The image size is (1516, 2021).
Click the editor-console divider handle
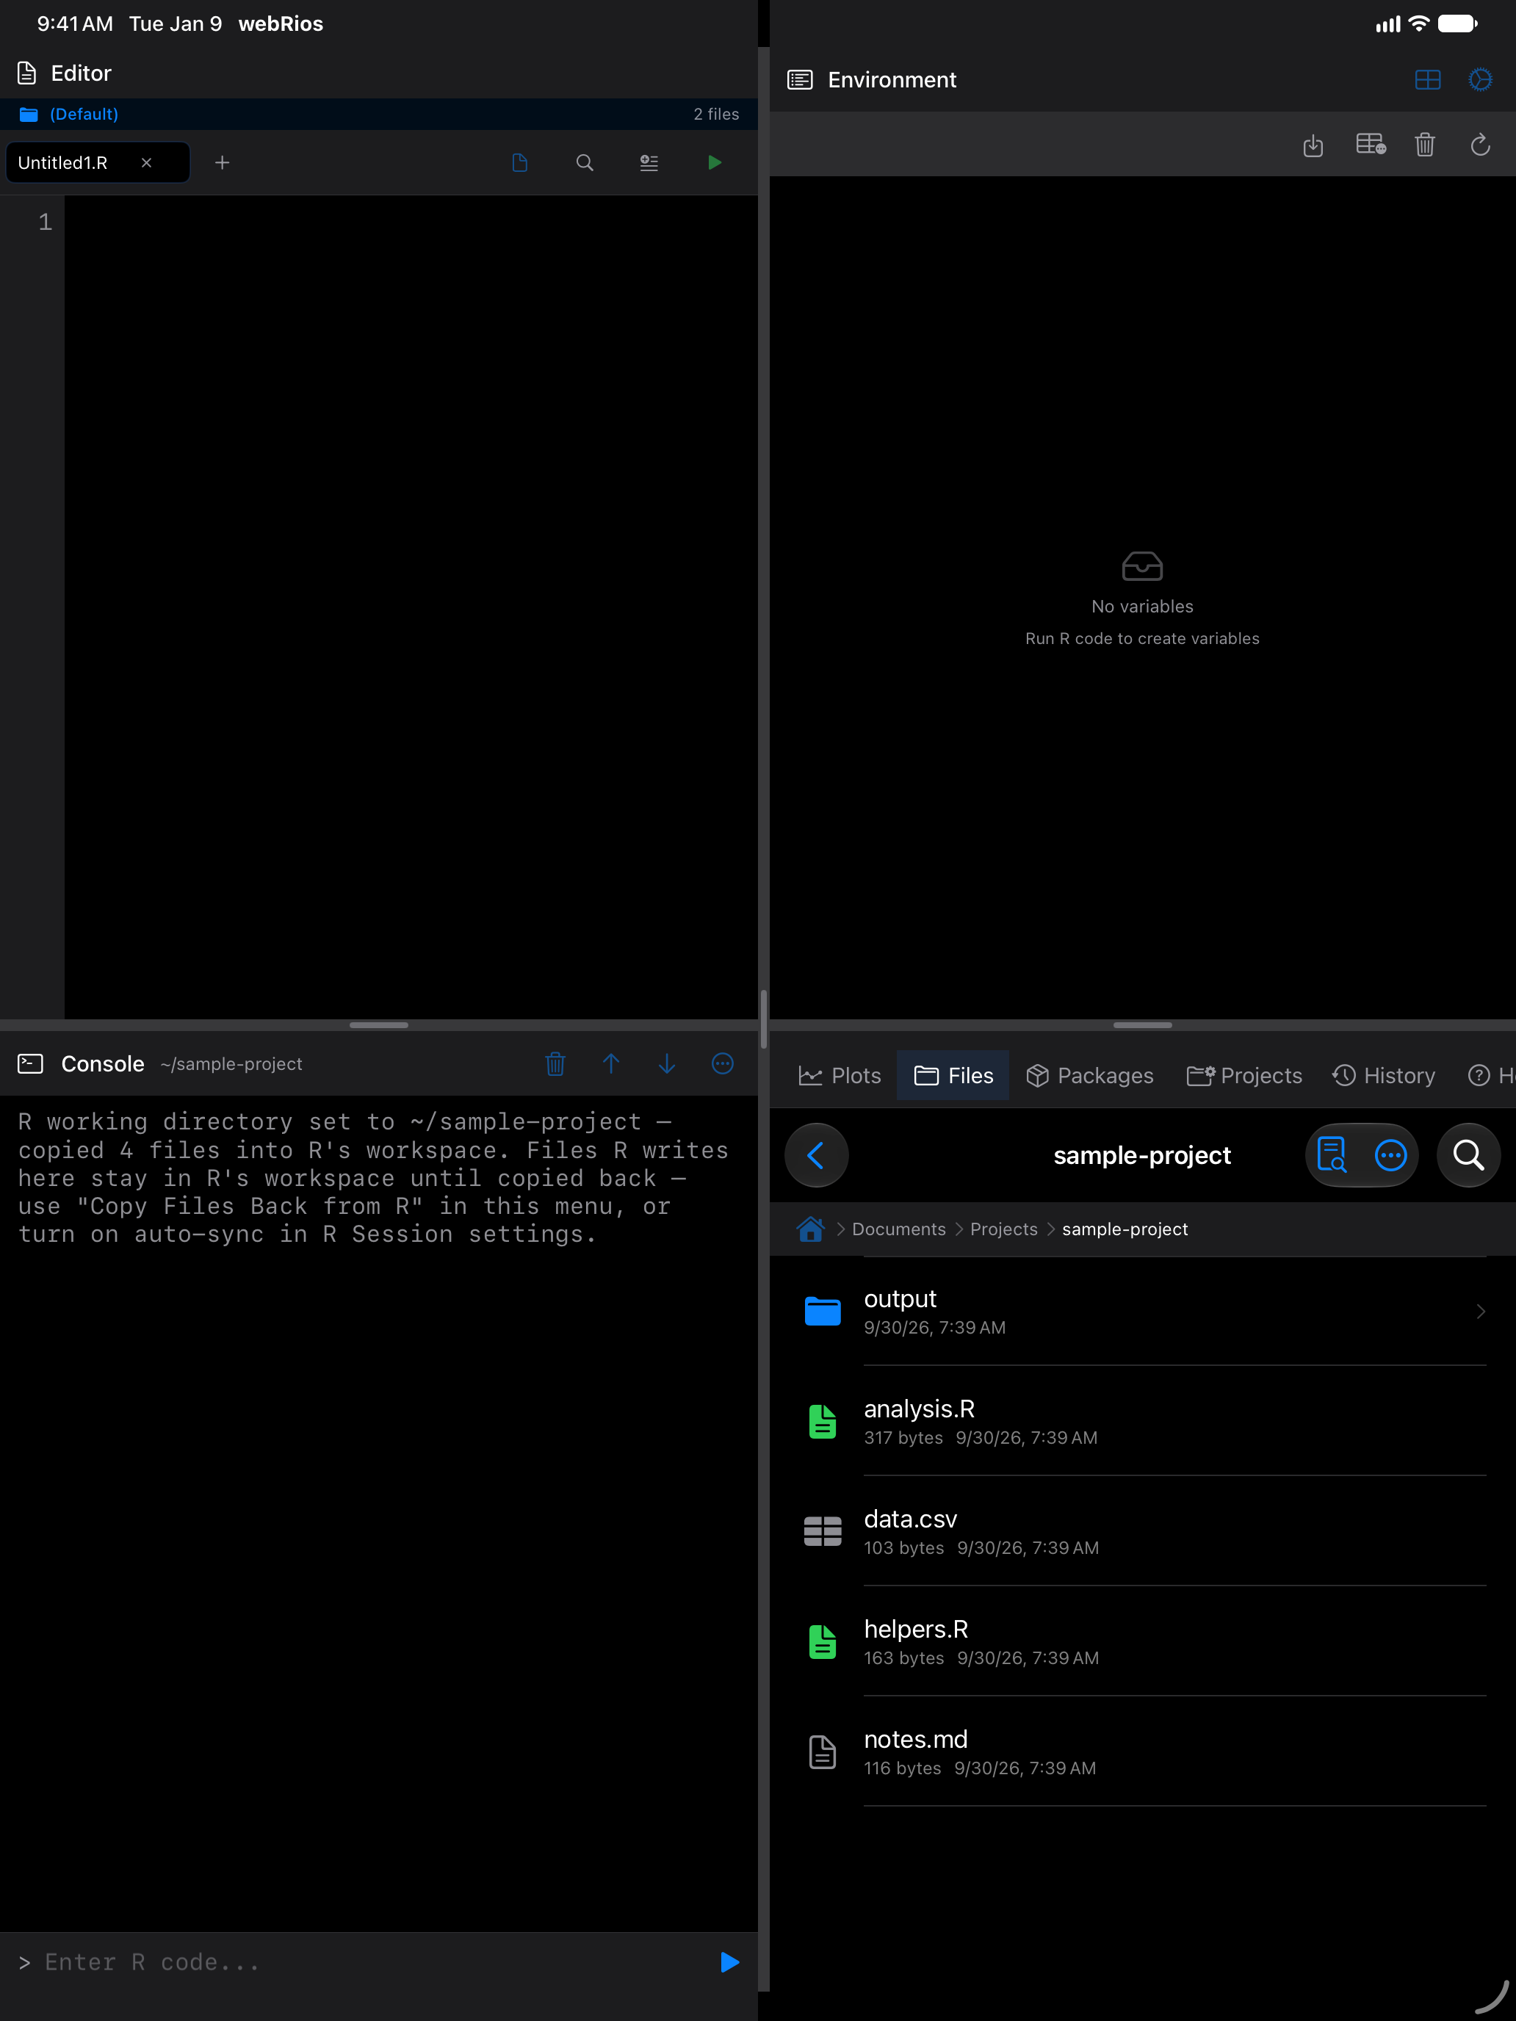[x=378, y=1025]
